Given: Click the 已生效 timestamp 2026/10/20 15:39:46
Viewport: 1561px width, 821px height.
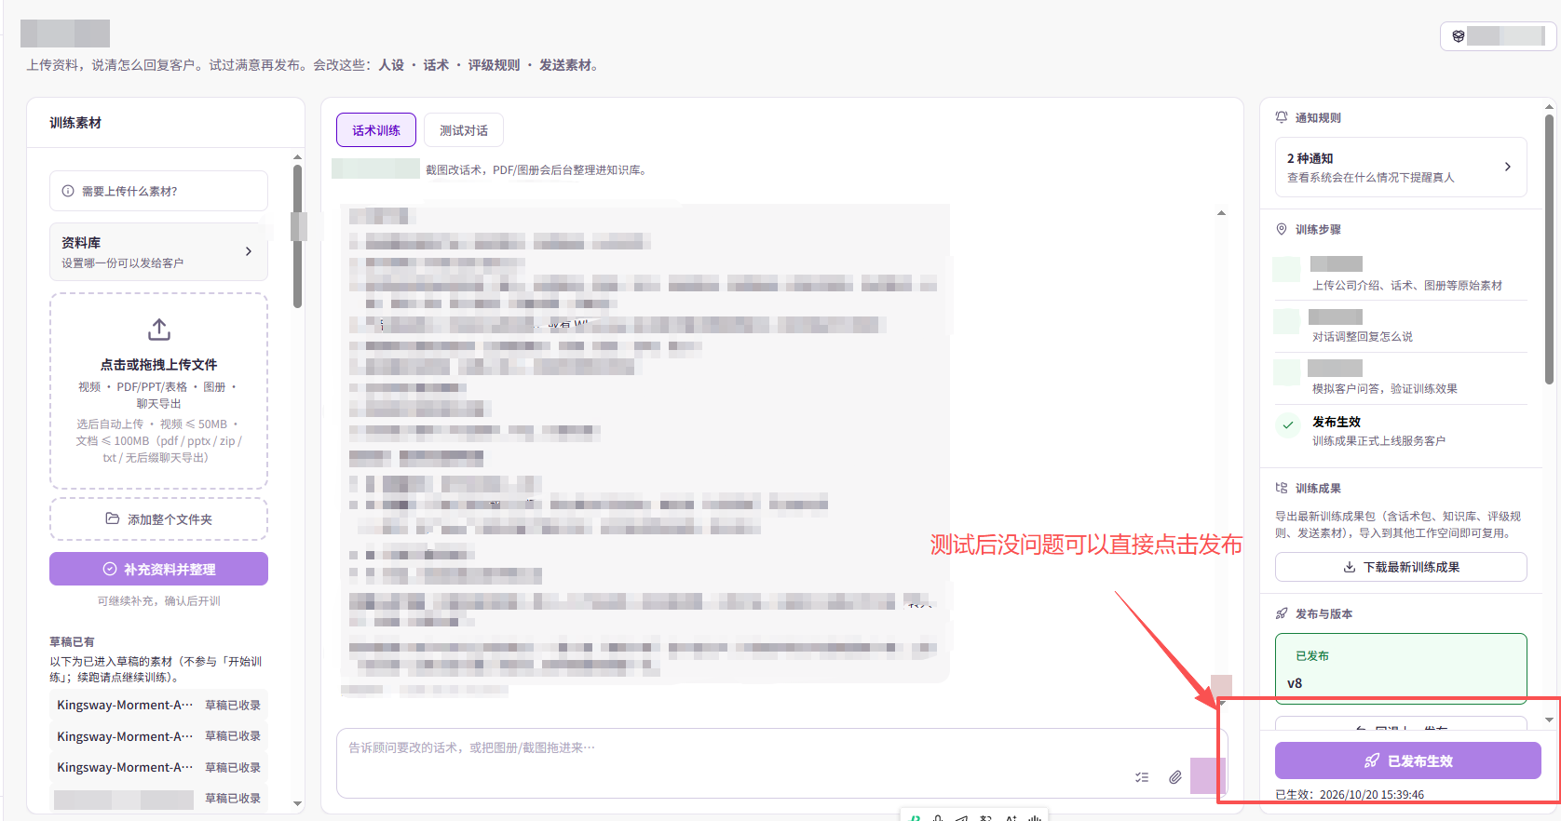Looking at the screenshot, I should 1350,795.
